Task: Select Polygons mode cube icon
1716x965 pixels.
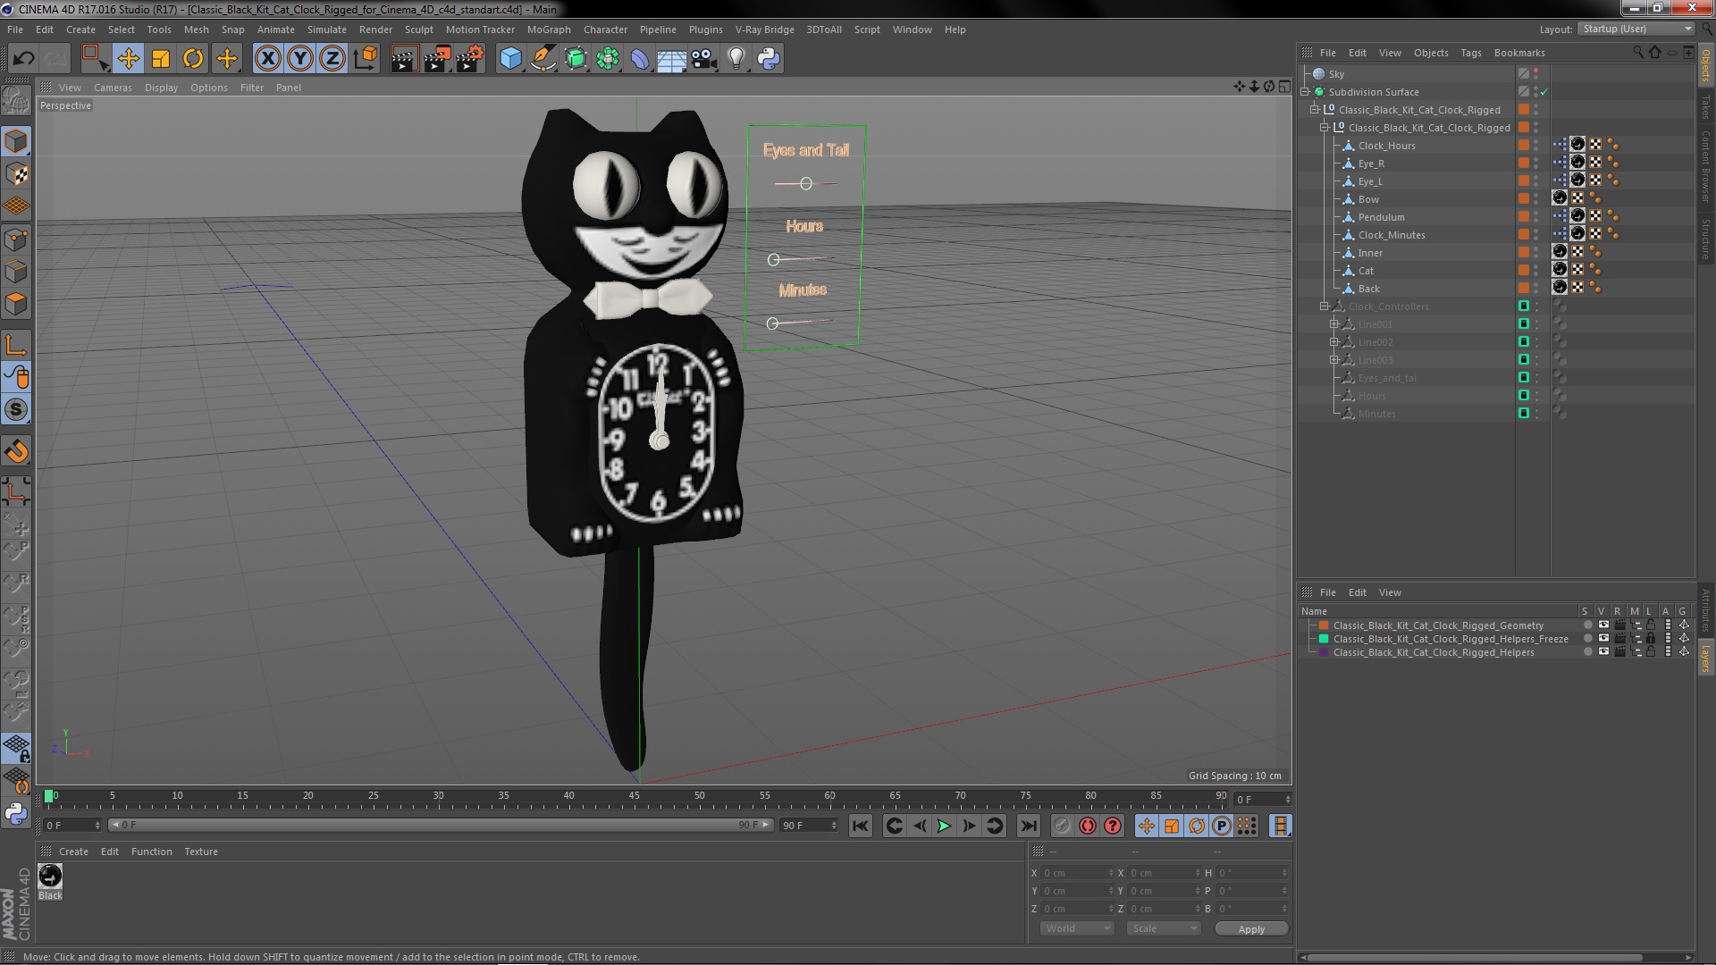Action: 16,304
